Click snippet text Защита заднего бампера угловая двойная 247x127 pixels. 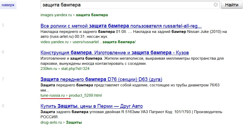[x=80, y=112]
